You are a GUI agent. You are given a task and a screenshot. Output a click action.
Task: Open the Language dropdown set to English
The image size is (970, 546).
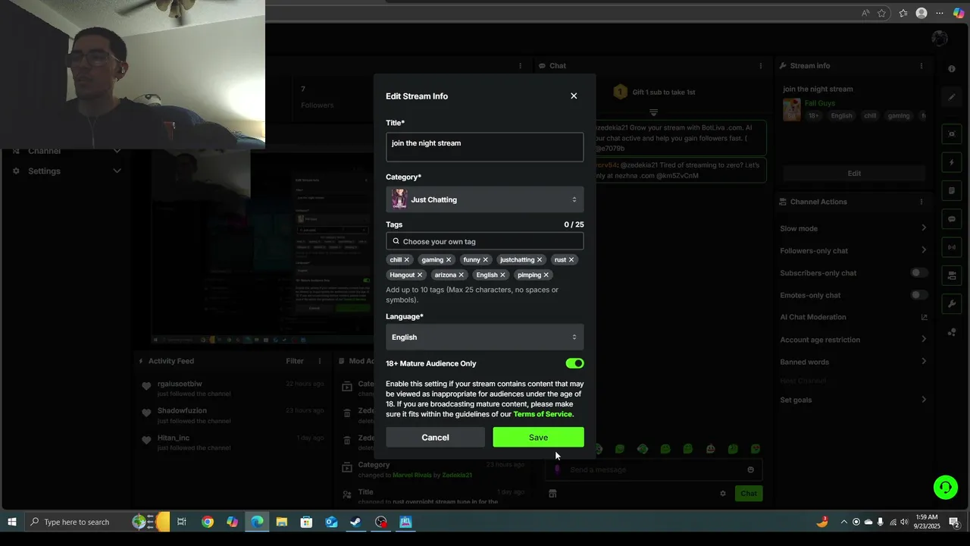[x=484, y=337]
